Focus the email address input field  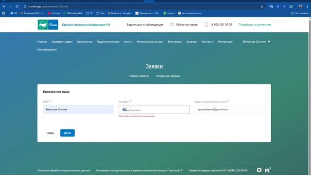pyautogui.click(x=230, y=109)
